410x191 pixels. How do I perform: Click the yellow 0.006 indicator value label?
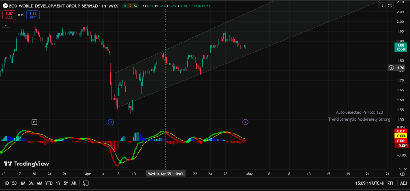[x=401, y=136]
